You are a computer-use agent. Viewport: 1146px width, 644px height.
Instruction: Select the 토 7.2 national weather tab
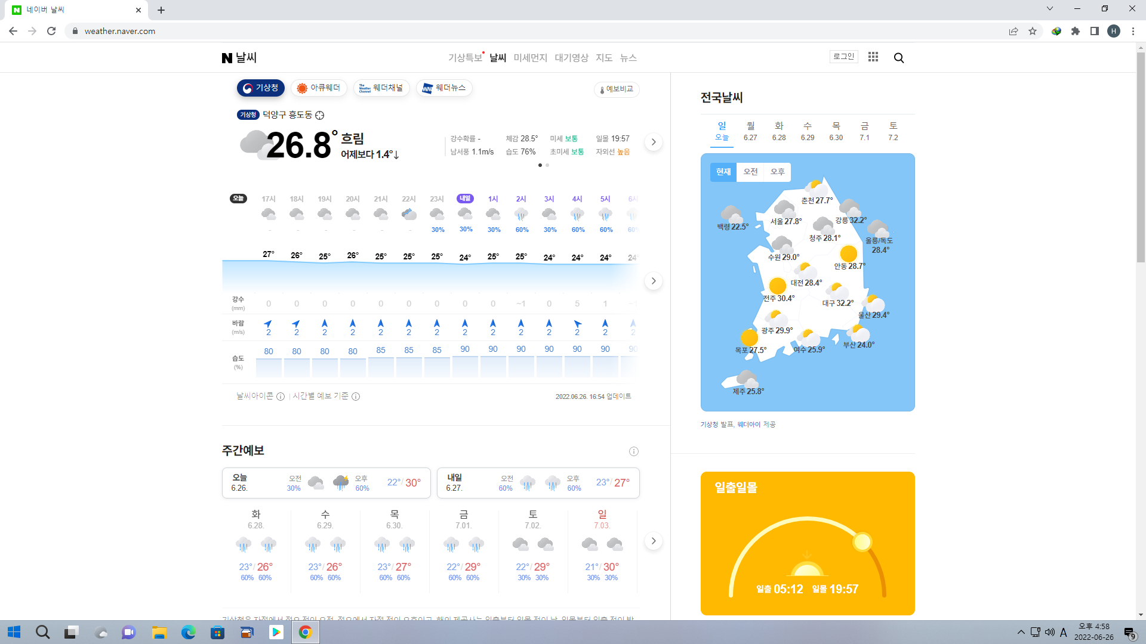[x=893, y=131]
